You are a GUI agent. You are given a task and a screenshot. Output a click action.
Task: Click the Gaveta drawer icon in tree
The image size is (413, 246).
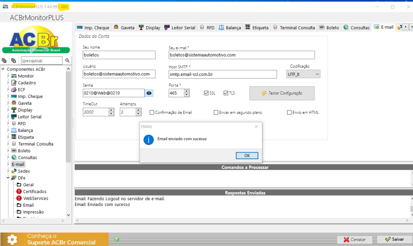[x=14, y=103]
